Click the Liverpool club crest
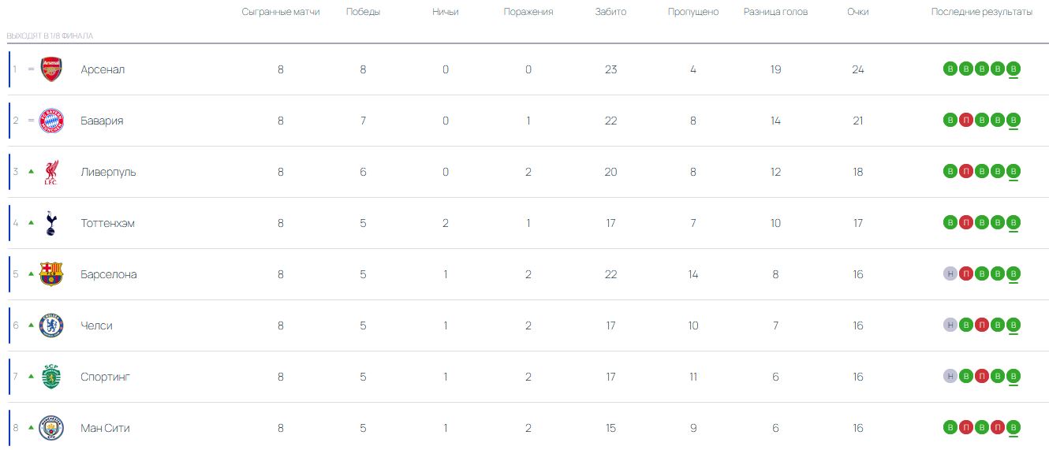The height and width of the screenshot is (450, 1049). (51, 172)
